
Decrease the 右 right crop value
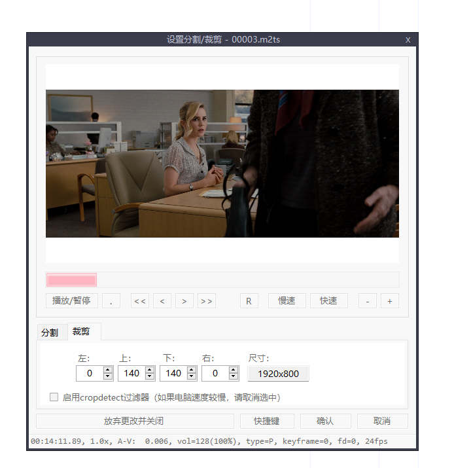click(x=234, y=376)
